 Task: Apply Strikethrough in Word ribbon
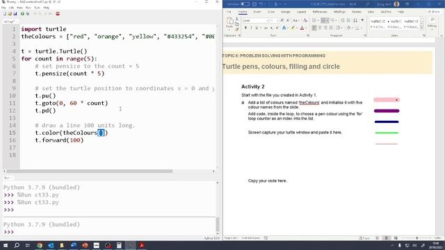pos(266,28)
